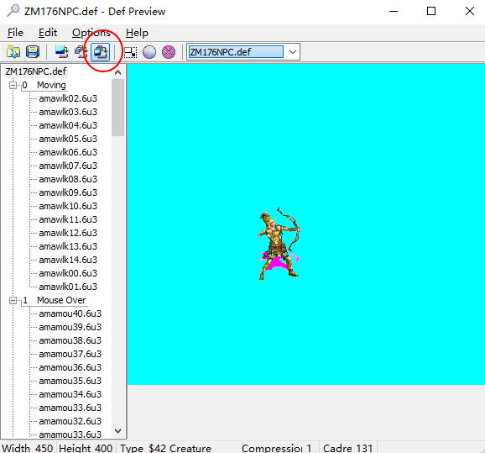Select frame amawlk12.6u3
This screenshot has height=453, width=485.
(68, 233)
